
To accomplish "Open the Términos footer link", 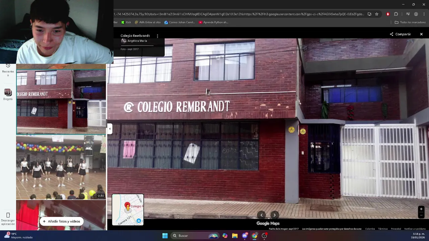I will tap(383, 229).
